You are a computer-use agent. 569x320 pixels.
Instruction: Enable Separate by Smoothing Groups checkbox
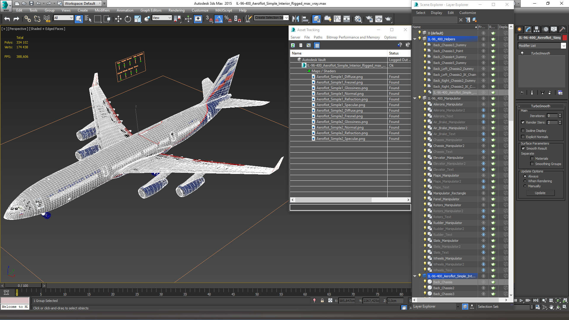pos(532,164)
